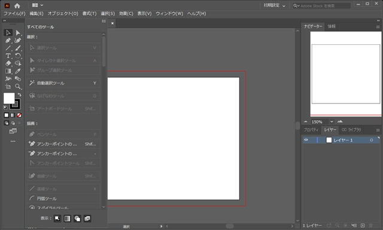The image size is (383, 230).
Task: Select the Gradient tool in the toolbar
Action: [8, 71]
